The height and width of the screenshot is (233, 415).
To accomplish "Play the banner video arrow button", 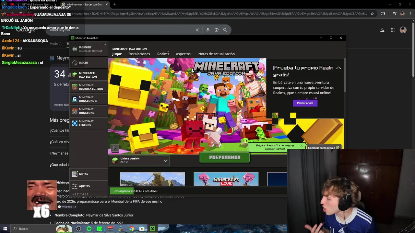I will point(114,148).
